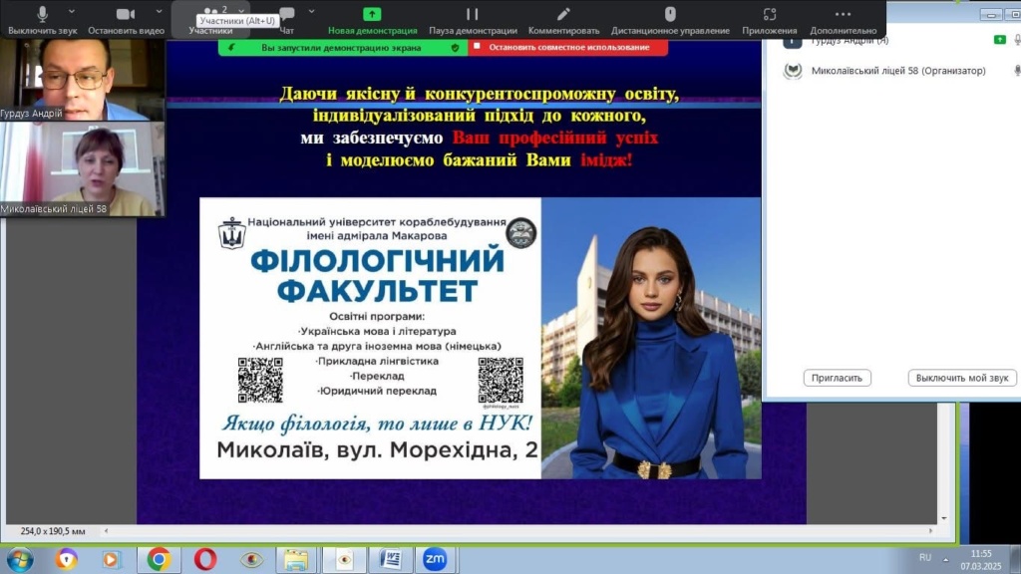Open the Windows Start menu
This screenshot has width=1021, height=574.
(x=20, y=560)
